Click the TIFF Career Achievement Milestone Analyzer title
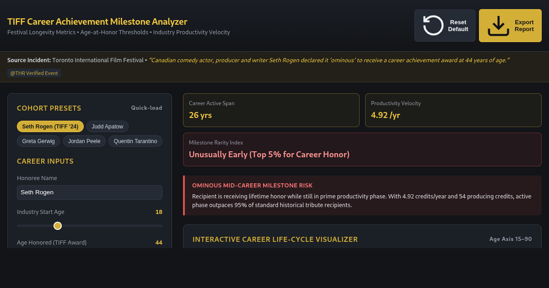The width and height of the screenshot is (549, 288). point(97,21)
